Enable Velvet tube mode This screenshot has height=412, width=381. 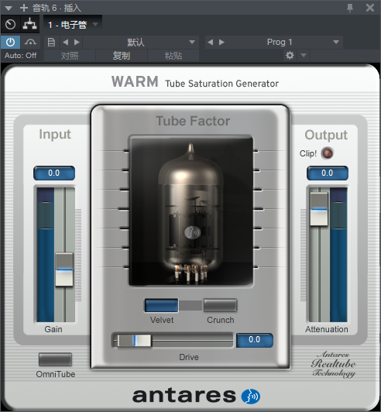(161, 305)
